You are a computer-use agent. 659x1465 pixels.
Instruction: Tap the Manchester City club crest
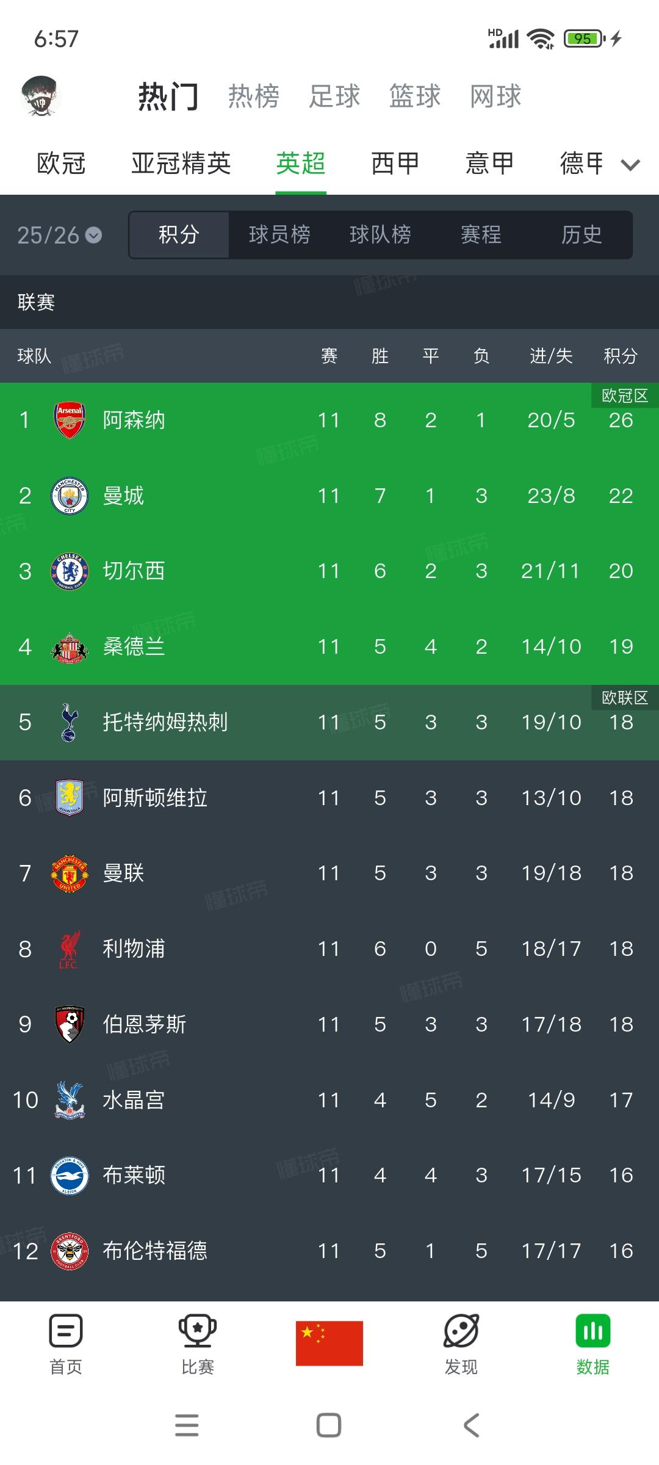tap(70, 496)
